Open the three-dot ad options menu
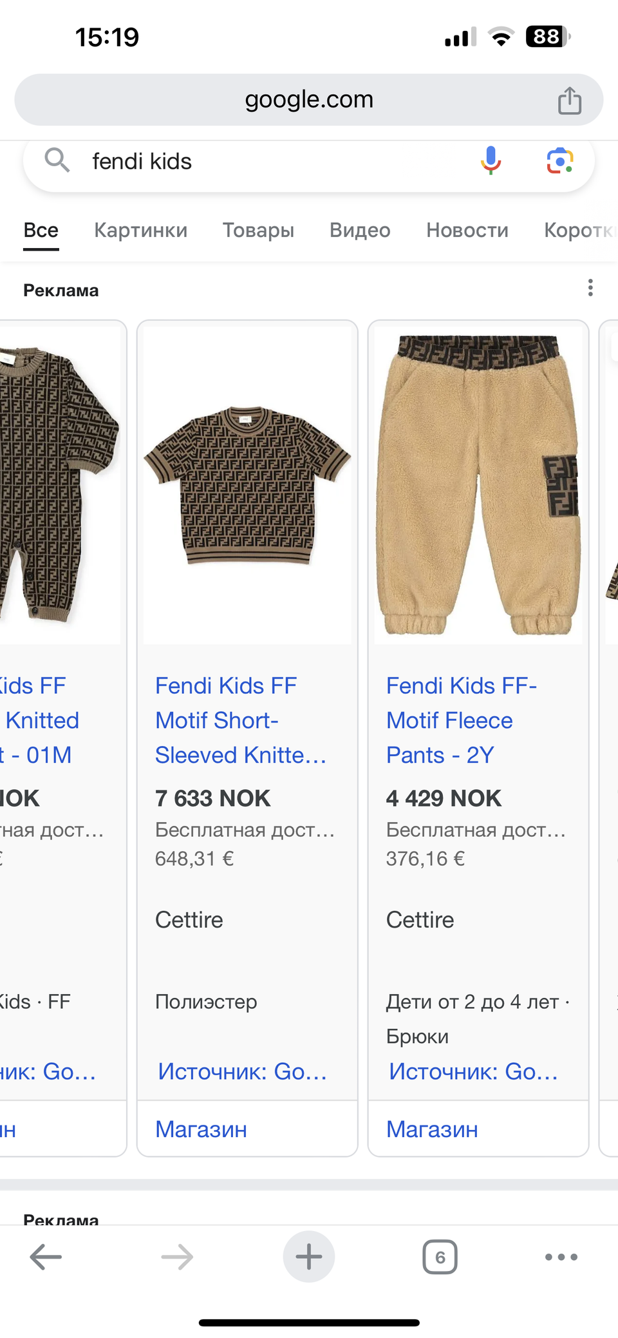Image resolution: width=618 pixels, height=1338 pixels. point(590,288)
